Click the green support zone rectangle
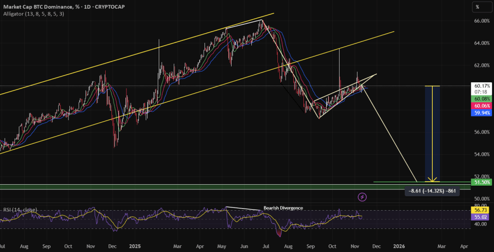The height and width of the screenshot is (252, 494). (x=193, y=187)
